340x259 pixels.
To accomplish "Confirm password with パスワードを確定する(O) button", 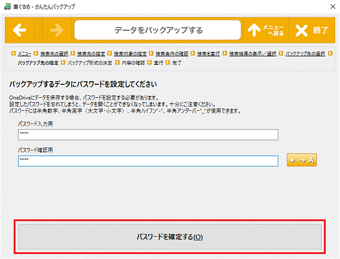I will click(x=170, y=237).
